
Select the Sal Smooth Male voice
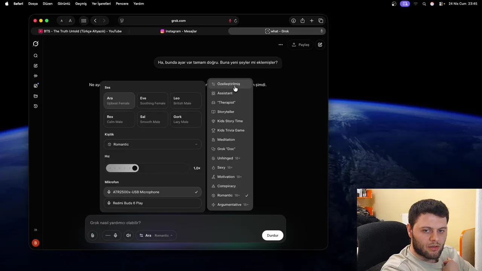tap(153, 119)
